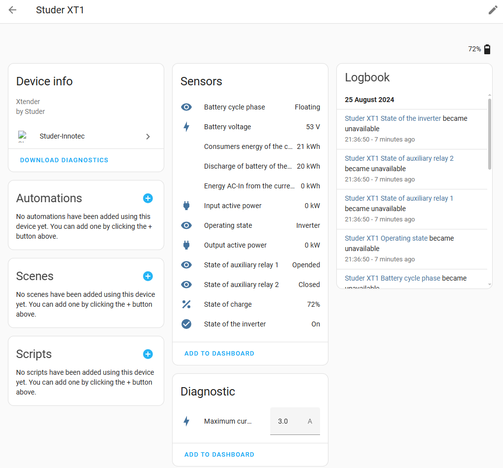Add a script with plus icon

(x=148, y=354)
